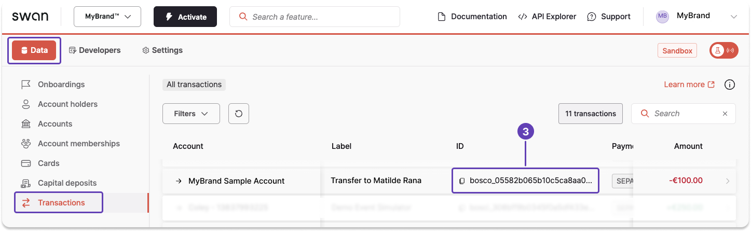The image size is (751, 235).
Task: Open the API Explorer link
Action: pyautogui.click(x=547, y=17)
